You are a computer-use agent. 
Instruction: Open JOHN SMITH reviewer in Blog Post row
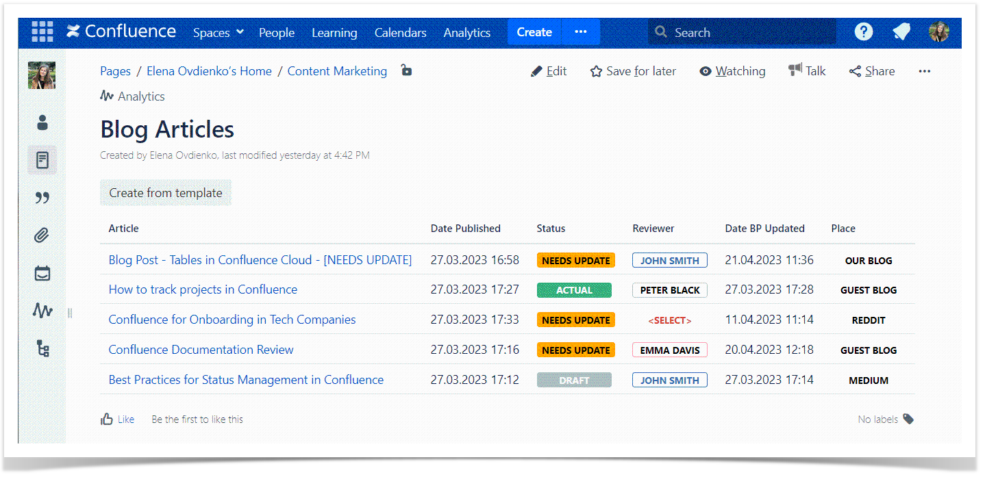(670, 261)
